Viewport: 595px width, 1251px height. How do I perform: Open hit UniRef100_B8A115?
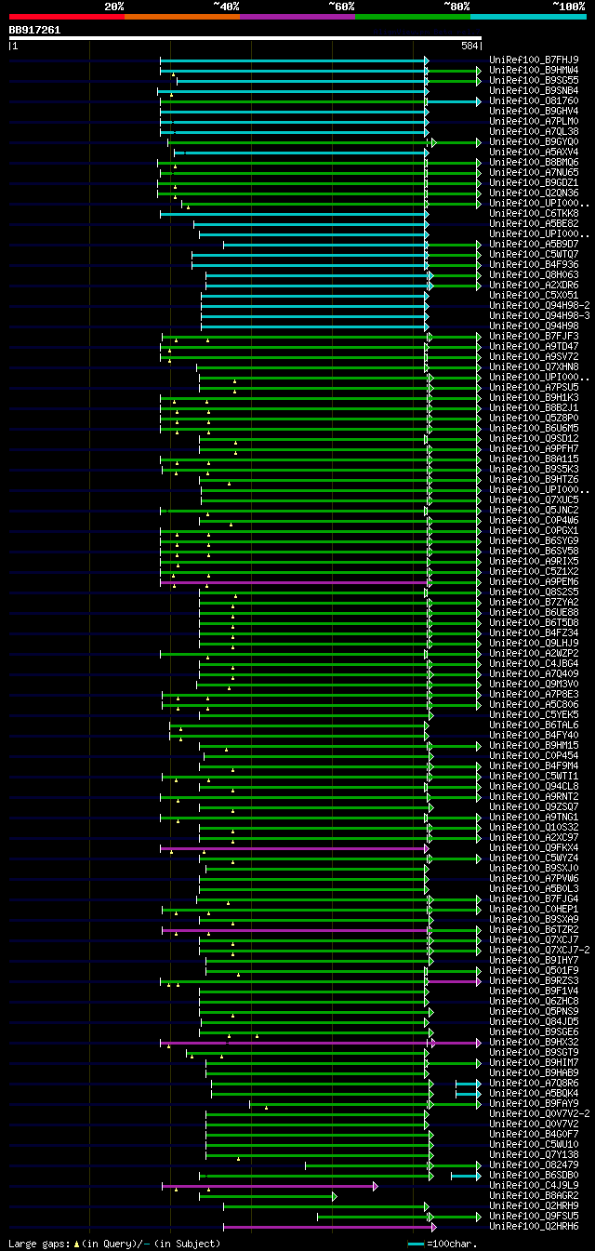pyautogui.click(x=534, y=459)
